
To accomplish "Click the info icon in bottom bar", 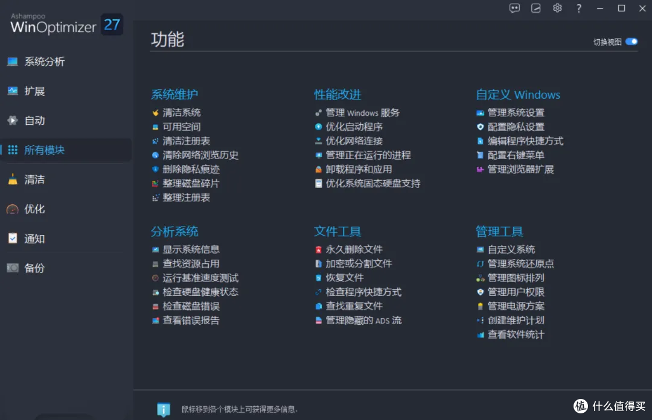I will click(164, 409).
